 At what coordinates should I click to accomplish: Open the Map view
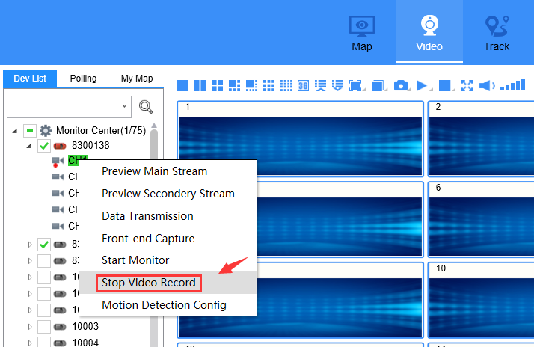click(362, 33)
